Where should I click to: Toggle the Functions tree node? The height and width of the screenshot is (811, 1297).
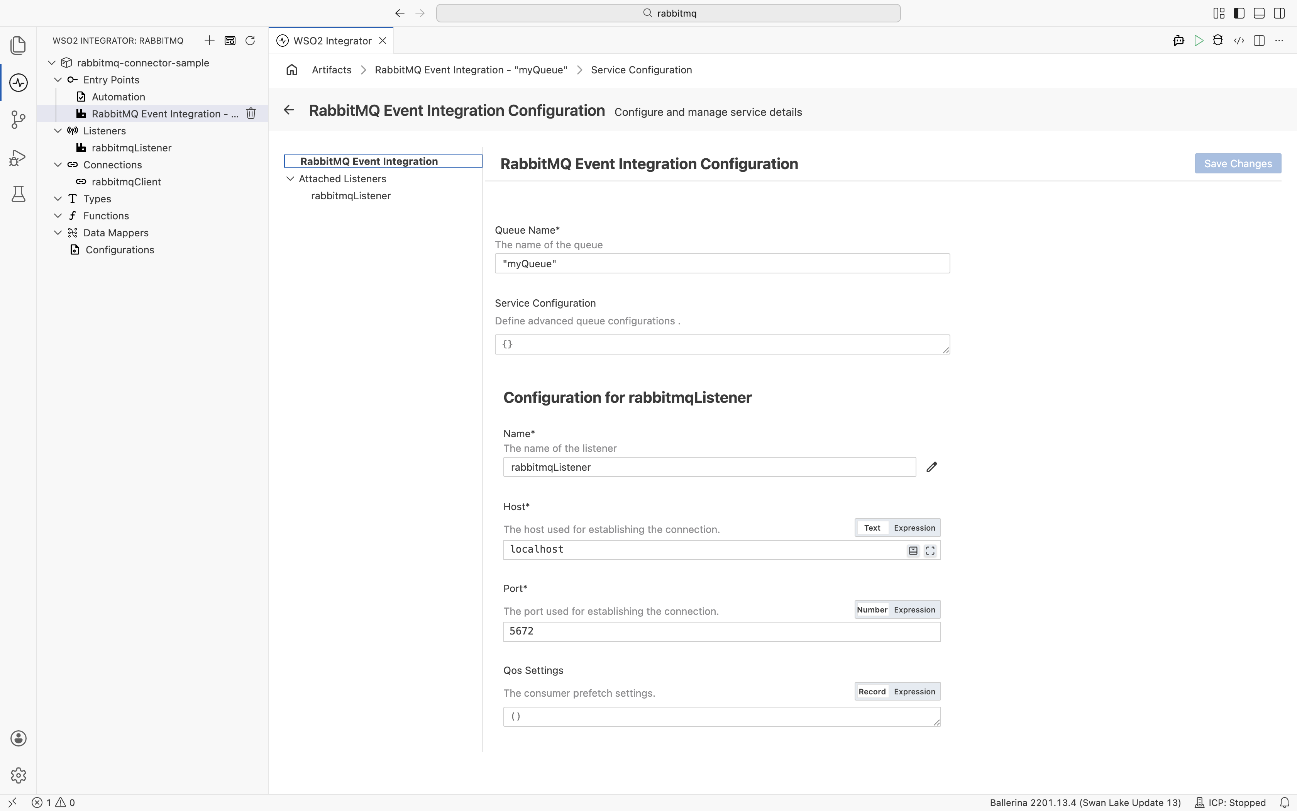pyautogui.click(x=58, y=215)
